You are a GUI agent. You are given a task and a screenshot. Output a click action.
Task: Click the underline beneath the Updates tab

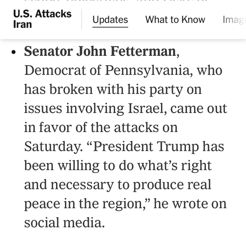110,27
